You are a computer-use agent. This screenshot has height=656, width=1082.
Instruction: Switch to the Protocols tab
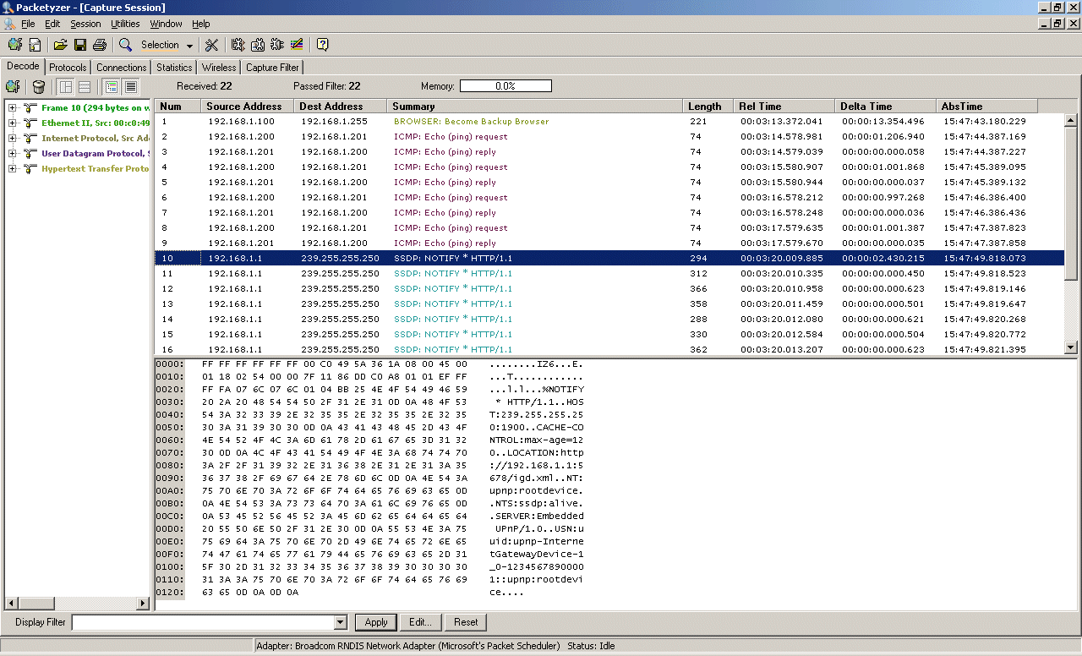pyautogui.click(x=68, y=68)
